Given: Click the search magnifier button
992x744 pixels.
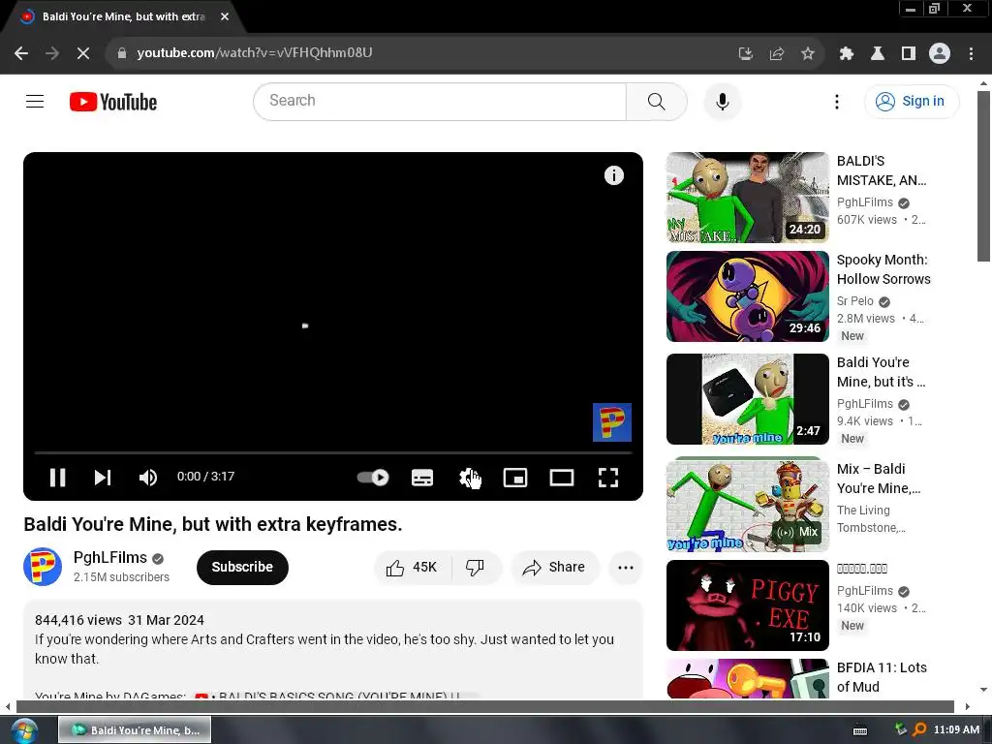Looking at the screenshot, I should 657,101.
